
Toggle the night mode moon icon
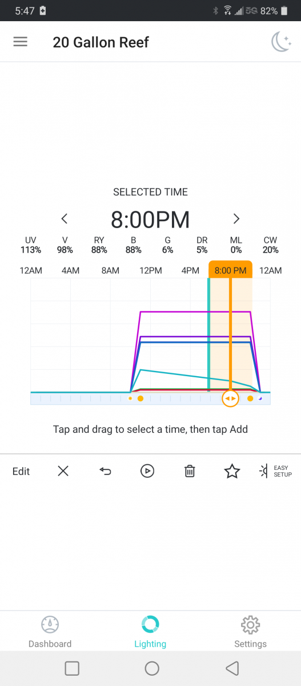click(x=281, y=42)
